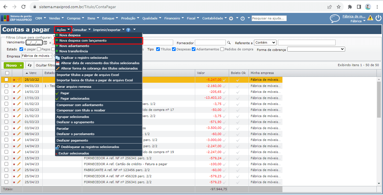This screenshot has height=195, width=383.
Task: Click pencil edit icon on 25/10/22 row
Action: tap(19, 80)
